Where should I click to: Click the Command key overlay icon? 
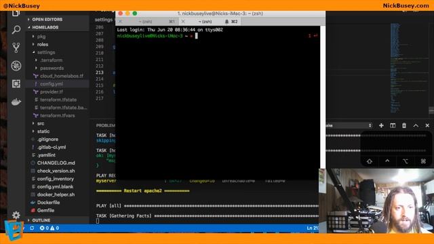point(423,161)
